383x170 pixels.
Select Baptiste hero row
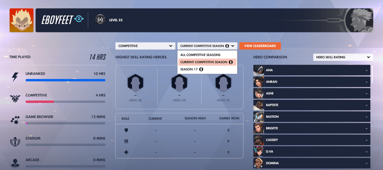pos(312,105)
